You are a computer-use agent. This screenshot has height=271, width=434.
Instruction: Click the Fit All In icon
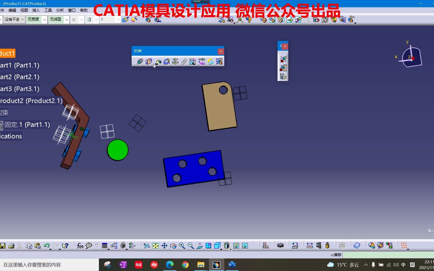[x=156, y=246]
